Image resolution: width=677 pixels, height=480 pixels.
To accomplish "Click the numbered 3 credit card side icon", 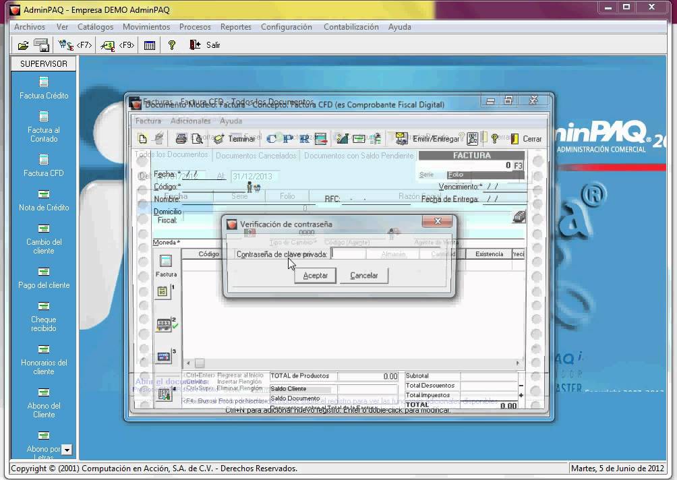I will pos(165,357).
